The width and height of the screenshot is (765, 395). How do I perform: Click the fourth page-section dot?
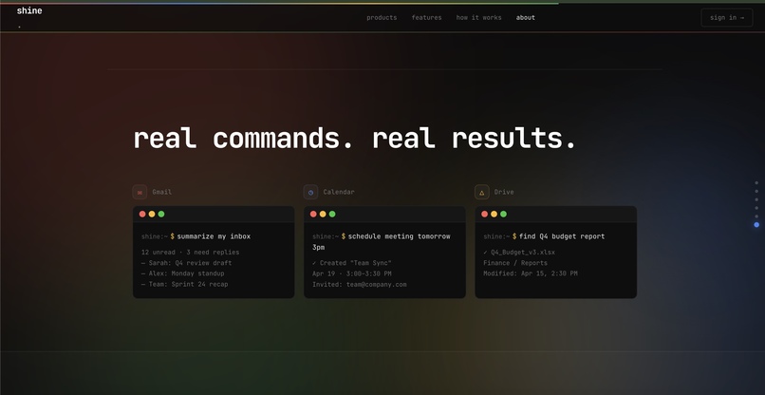tap(756, 208)
